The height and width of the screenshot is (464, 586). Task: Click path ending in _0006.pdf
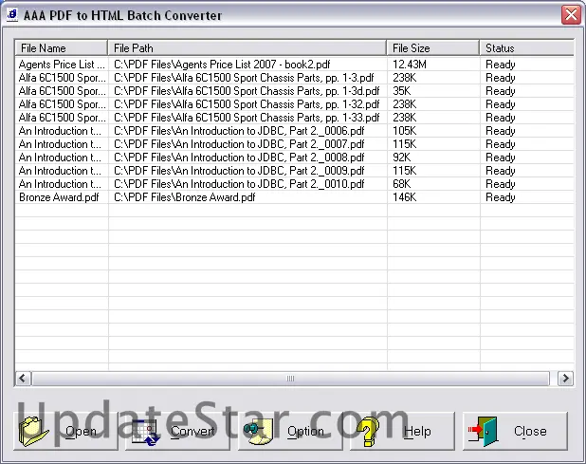click(x=239, y=131)
